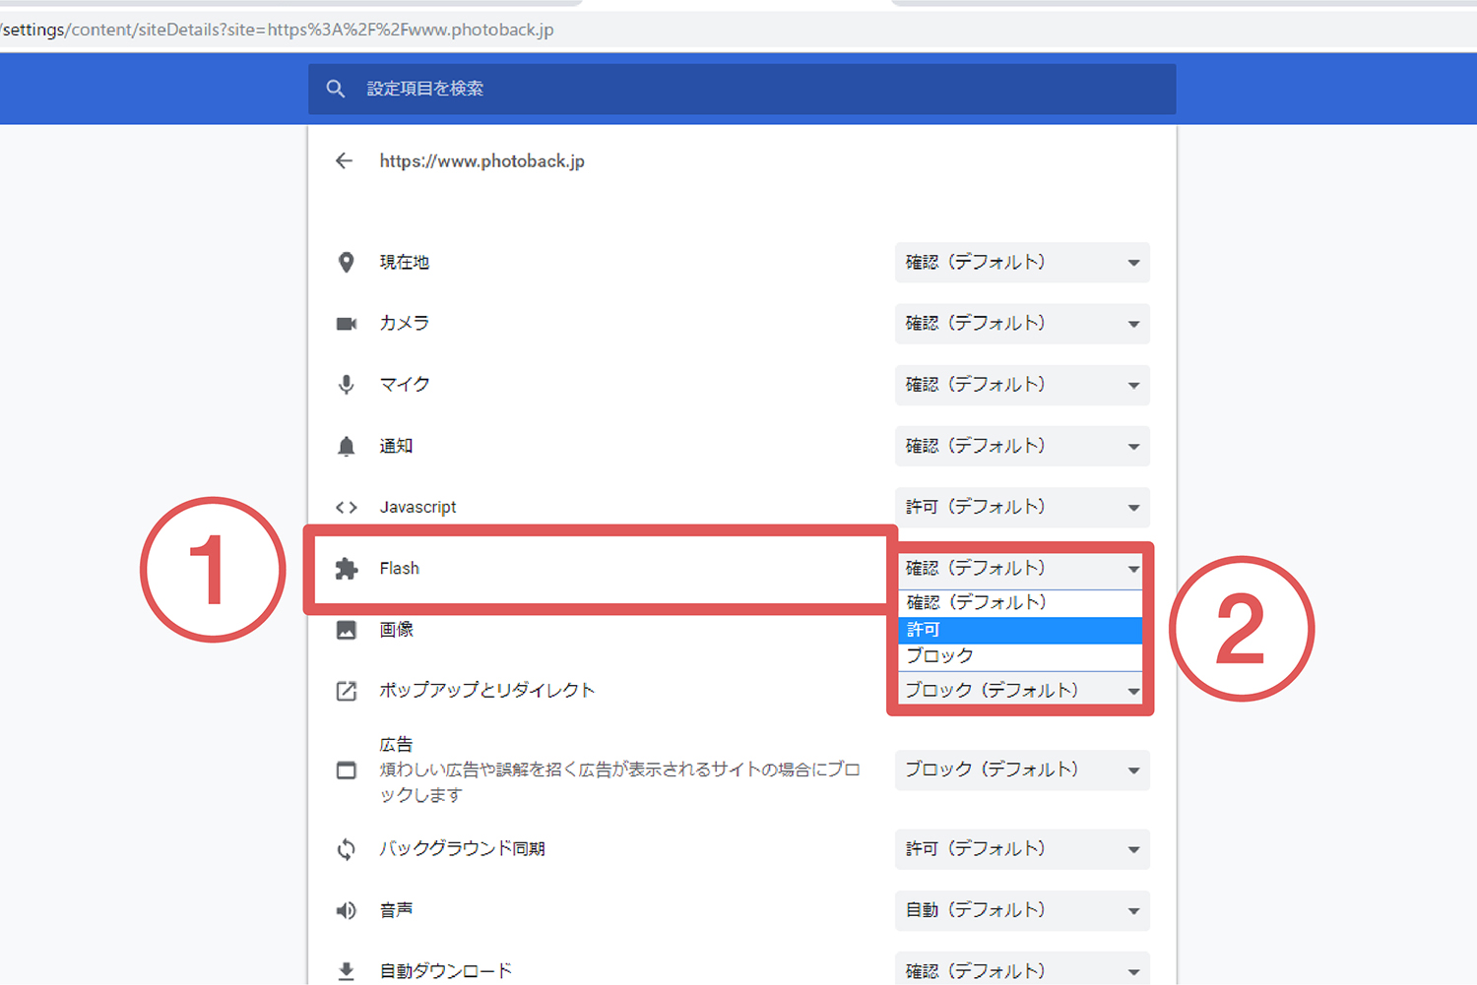Open the バックグラウンド同期 permission dropdown
The height and width of the screenshot is (985, 1477).
tap(1022, 849)
